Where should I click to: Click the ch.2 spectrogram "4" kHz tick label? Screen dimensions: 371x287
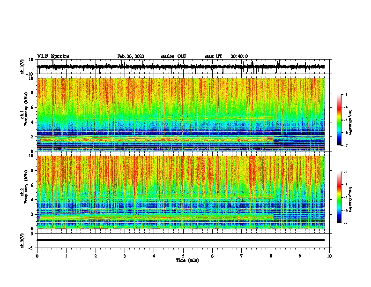point(32,200)
